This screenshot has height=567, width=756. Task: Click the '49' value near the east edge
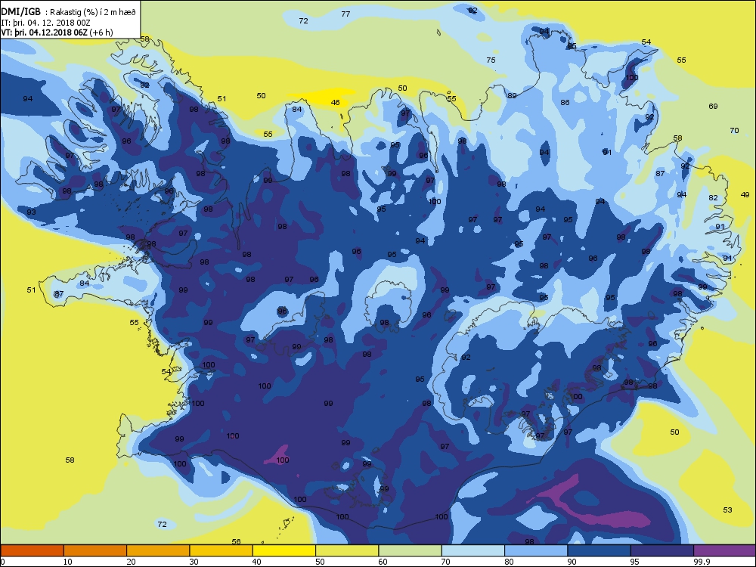[745, 195]
